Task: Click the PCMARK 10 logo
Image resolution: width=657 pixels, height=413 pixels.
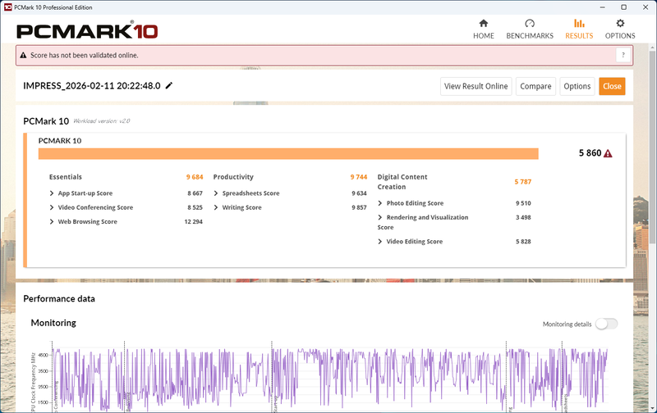Action: click(x=87, y=31)
